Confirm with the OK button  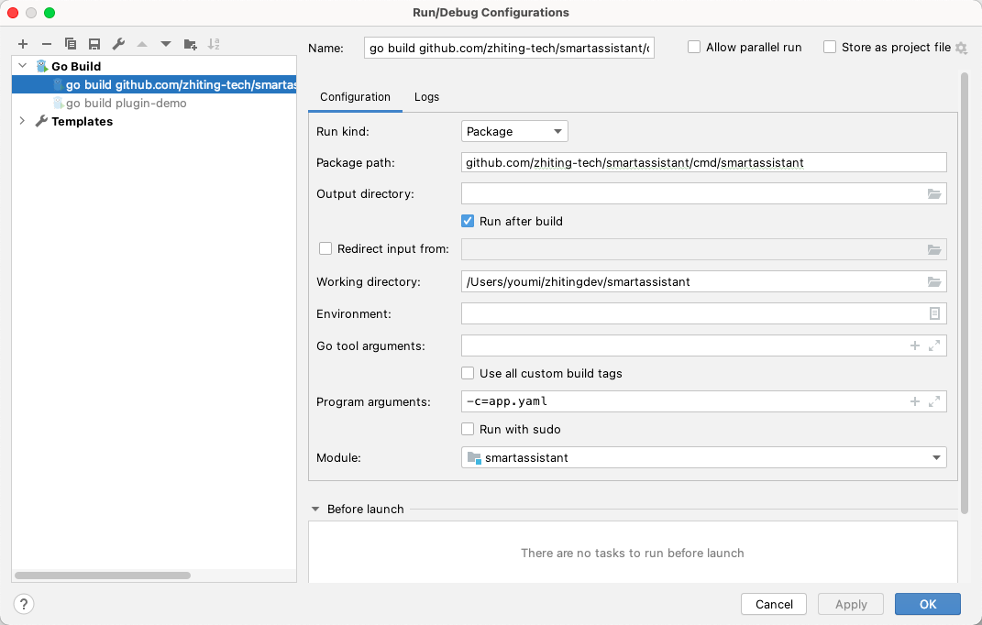coord(928,604)
